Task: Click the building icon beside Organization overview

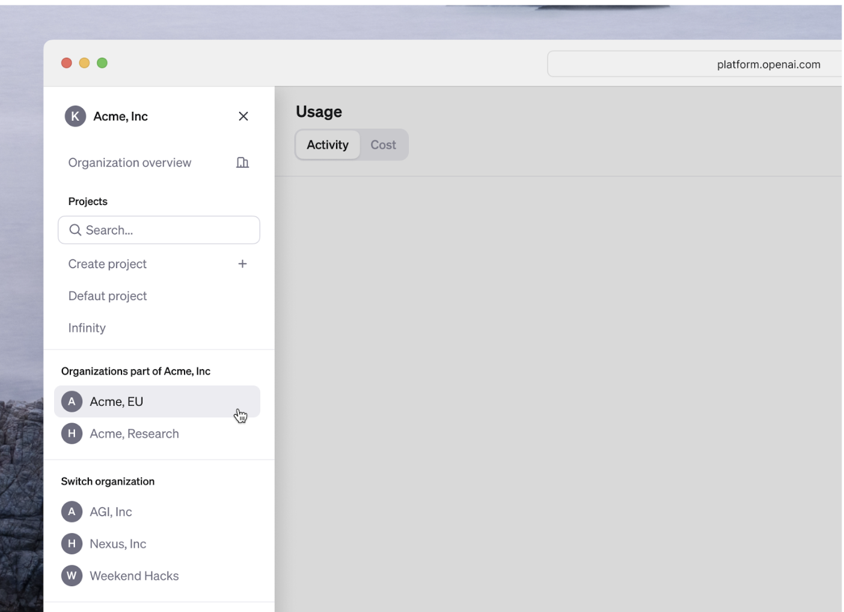Action: coord(242,162)
